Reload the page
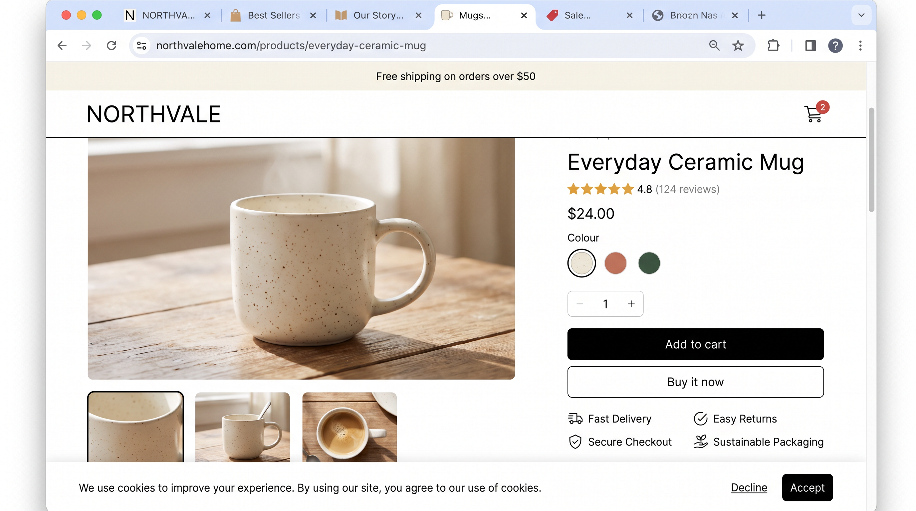916x511 pixels. click(112, 46)
